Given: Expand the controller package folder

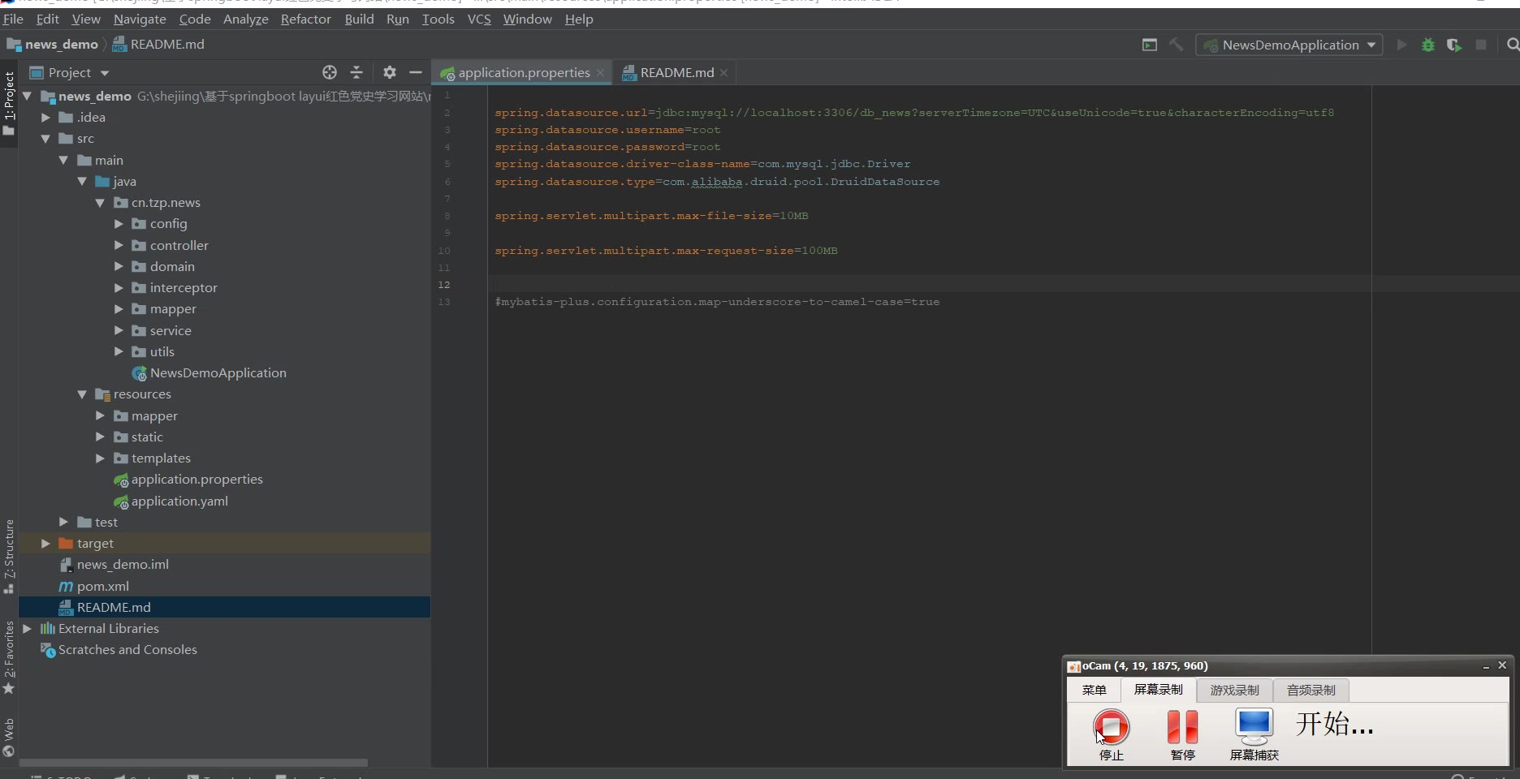Looking at the screenshot, I should 119,245.
